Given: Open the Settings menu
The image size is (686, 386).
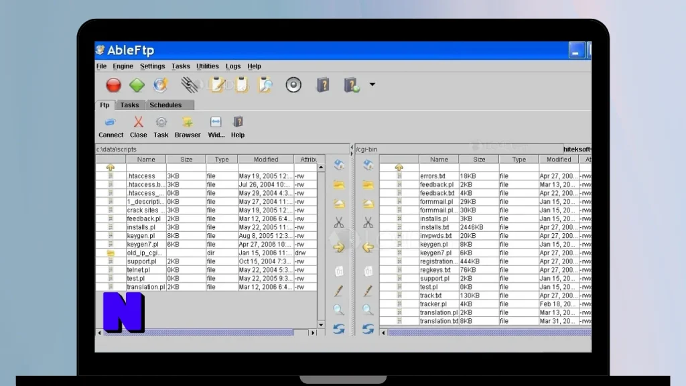Looking at the screenshot, I should (152, 66).
